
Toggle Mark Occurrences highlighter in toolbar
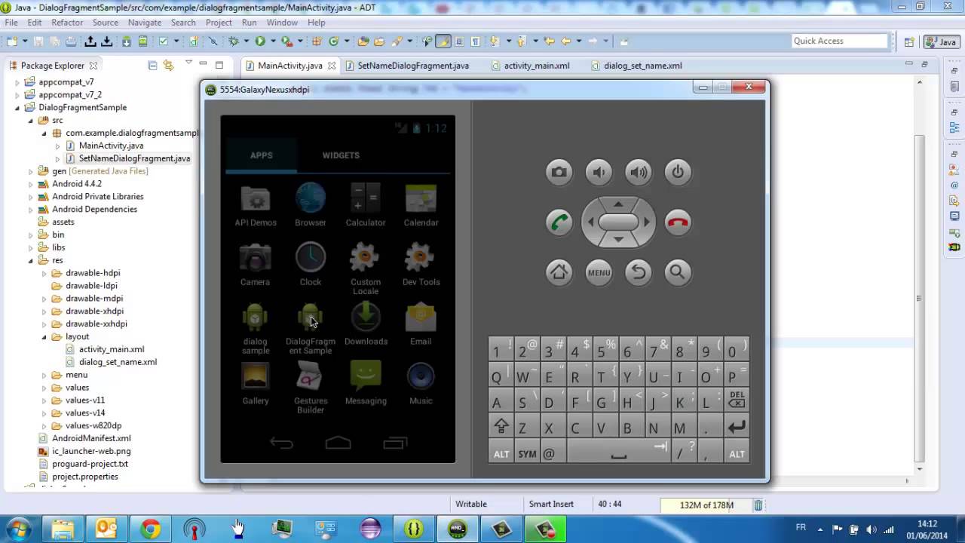coord(443,41)
